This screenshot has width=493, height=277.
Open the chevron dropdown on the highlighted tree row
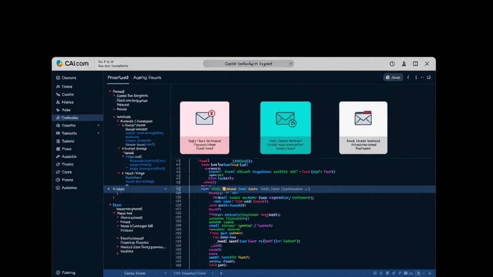pos(166,189)
